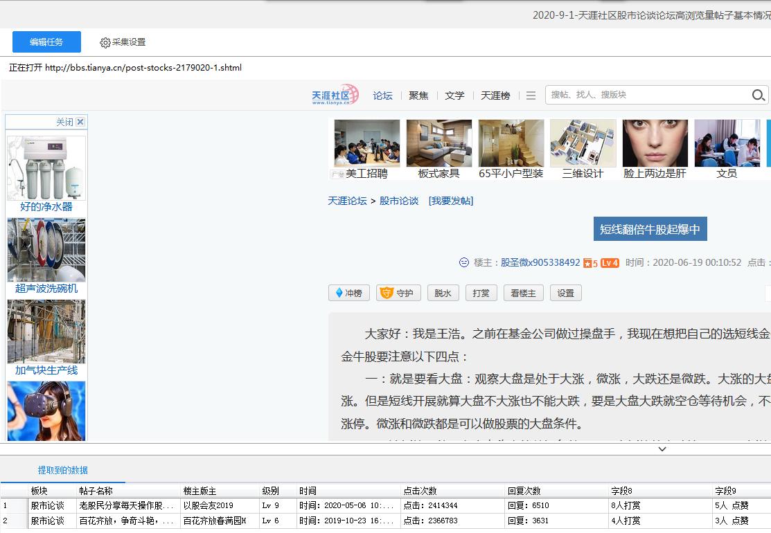Click the 短线翻倍牛股起爆中 banner button
Screen dimensions: 771x533
pos(650,228)
